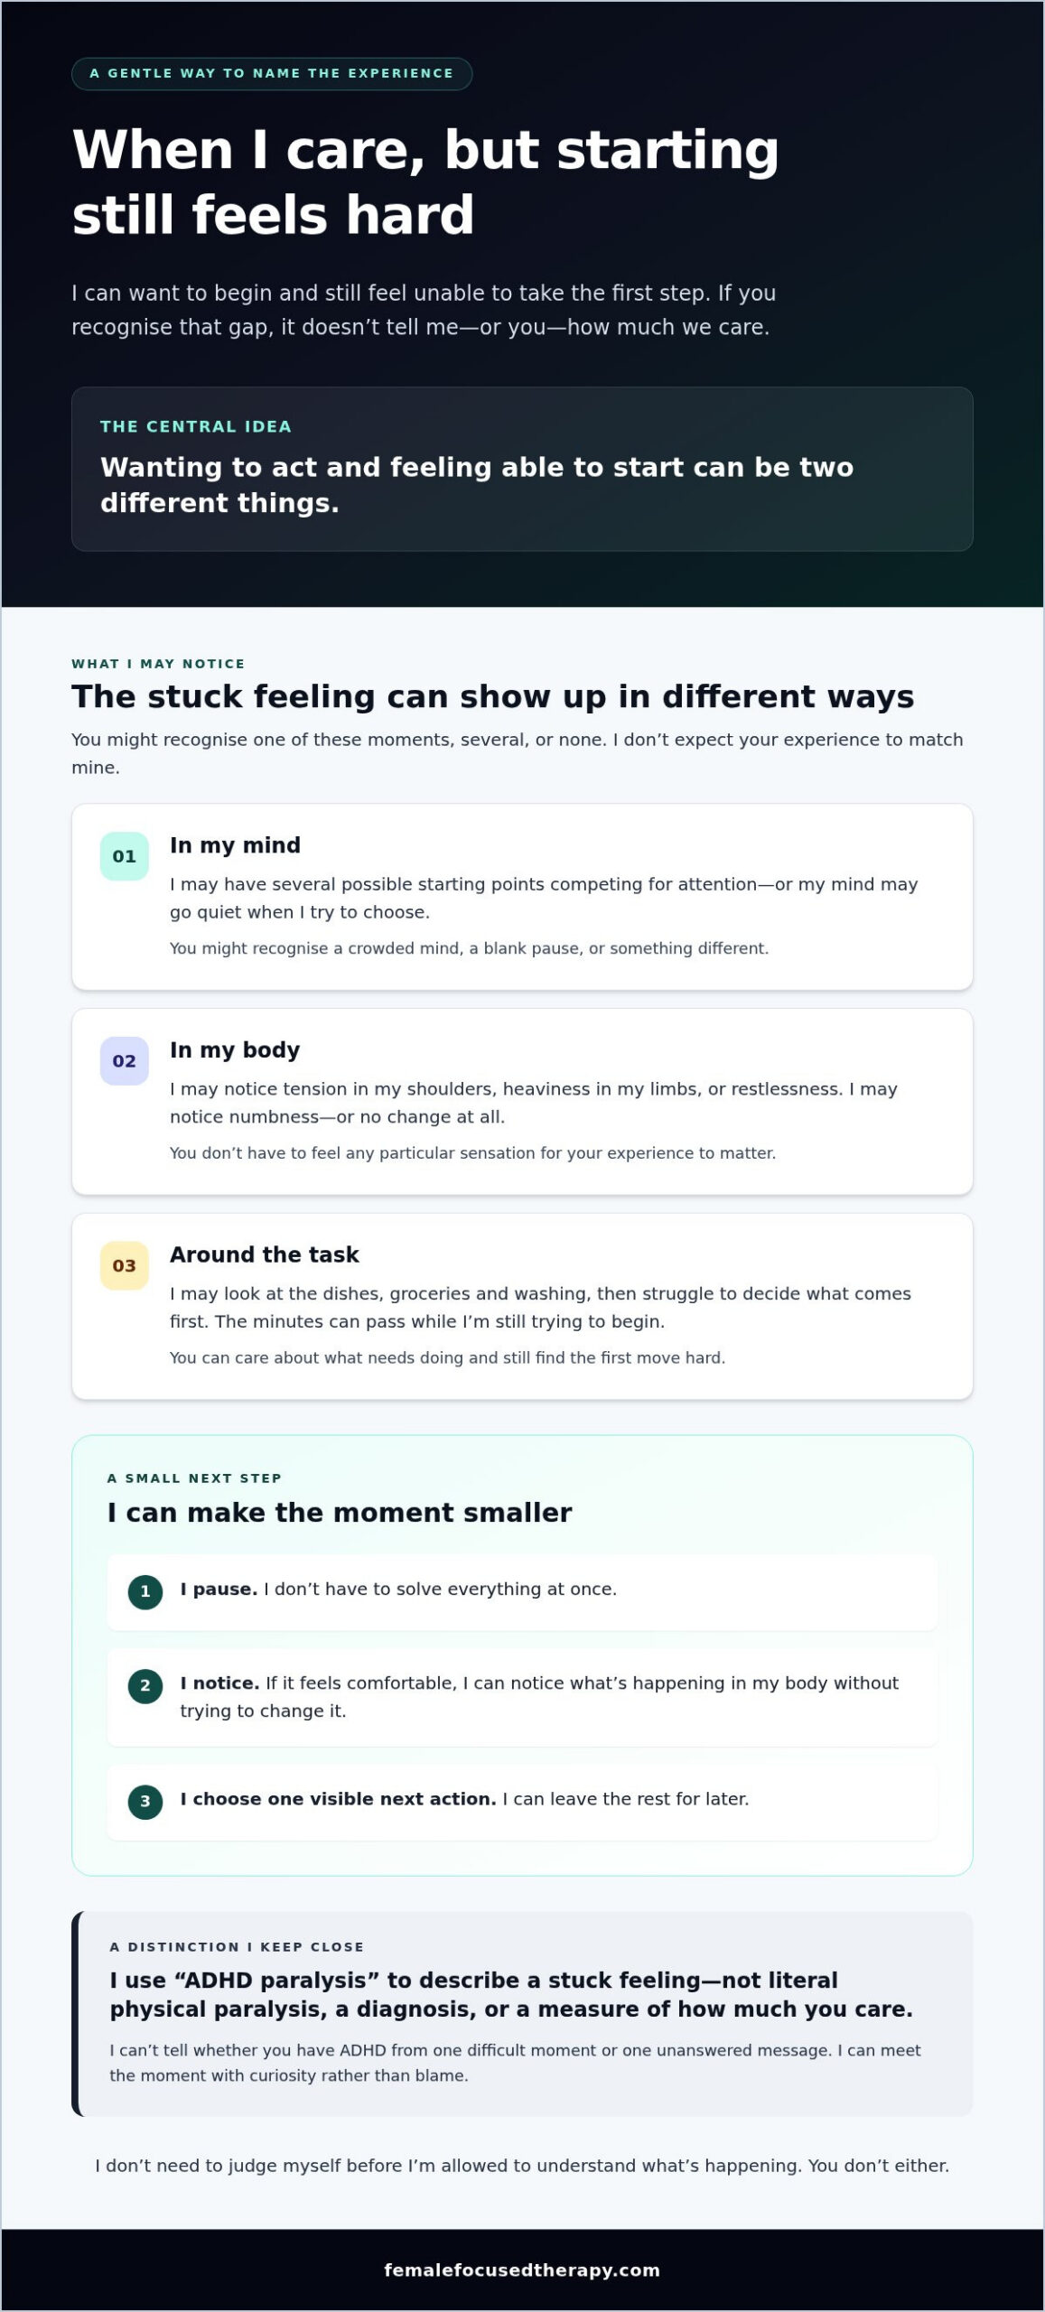Select the green step 3 circle
The width and height of the screenshot is (1045, 2312).
click(x=145, y=1802)
